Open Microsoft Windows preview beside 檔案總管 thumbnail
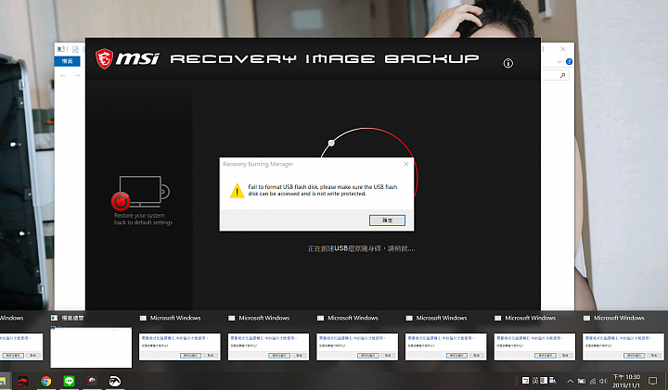Image resolution: width=668 pixels, height=390 pixels. [180, 347]
